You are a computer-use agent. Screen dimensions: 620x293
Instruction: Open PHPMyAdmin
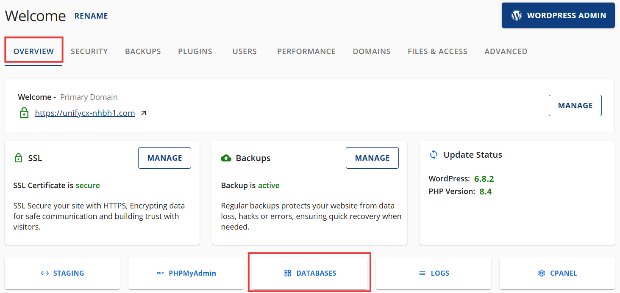click(x=186, y=273)
